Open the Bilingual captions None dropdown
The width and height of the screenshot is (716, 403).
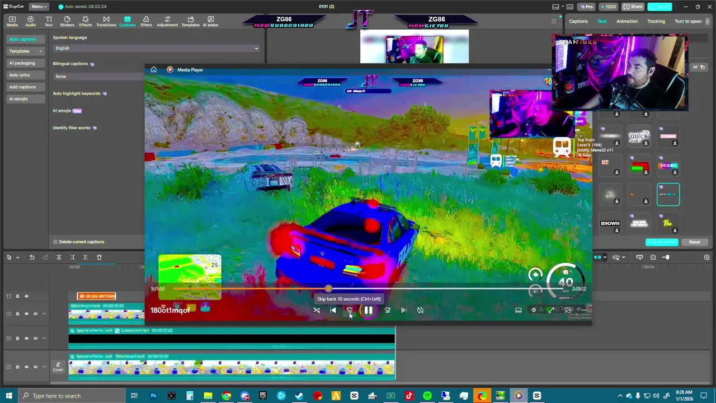(x=100, y=76)
